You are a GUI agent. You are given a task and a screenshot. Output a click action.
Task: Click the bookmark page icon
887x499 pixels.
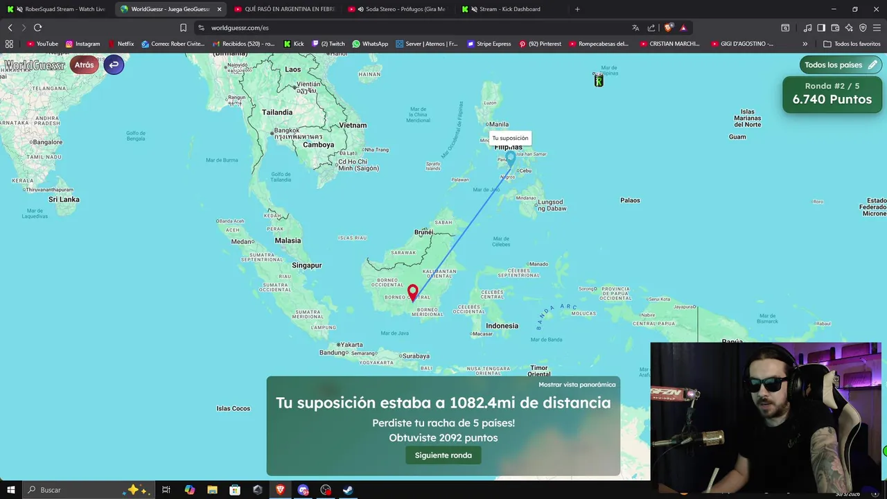[x=183, y=28]
